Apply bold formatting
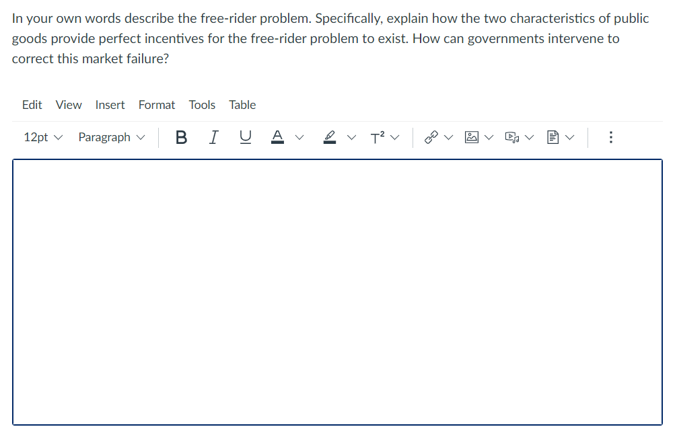Screen dimensions: 677x431 tap(180, 136)
